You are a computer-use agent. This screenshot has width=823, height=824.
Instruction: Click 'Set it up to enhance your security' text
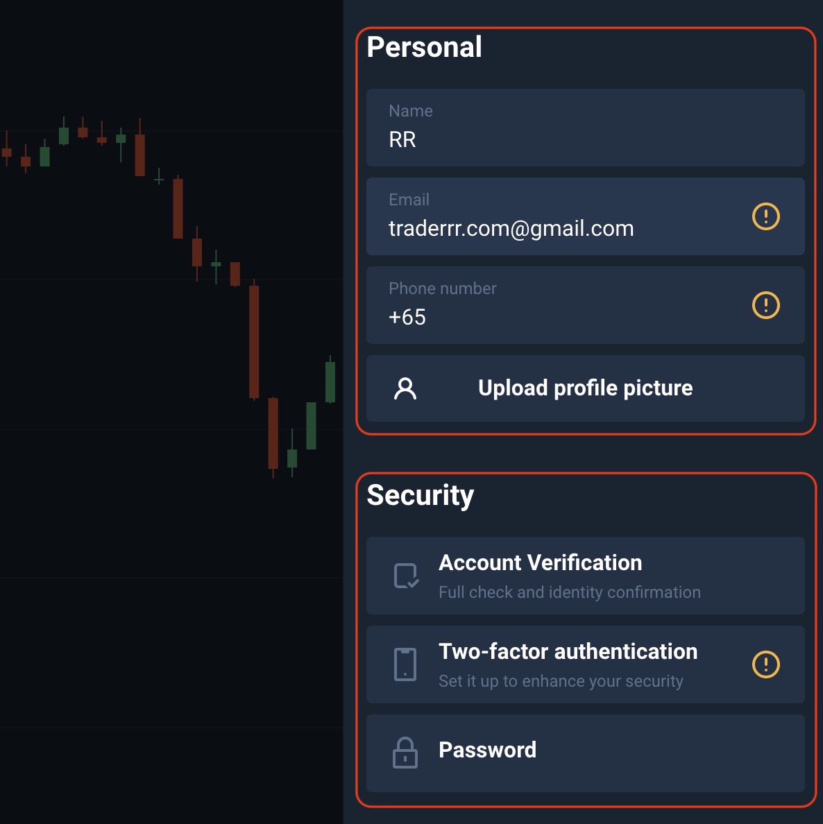(561, 681)
